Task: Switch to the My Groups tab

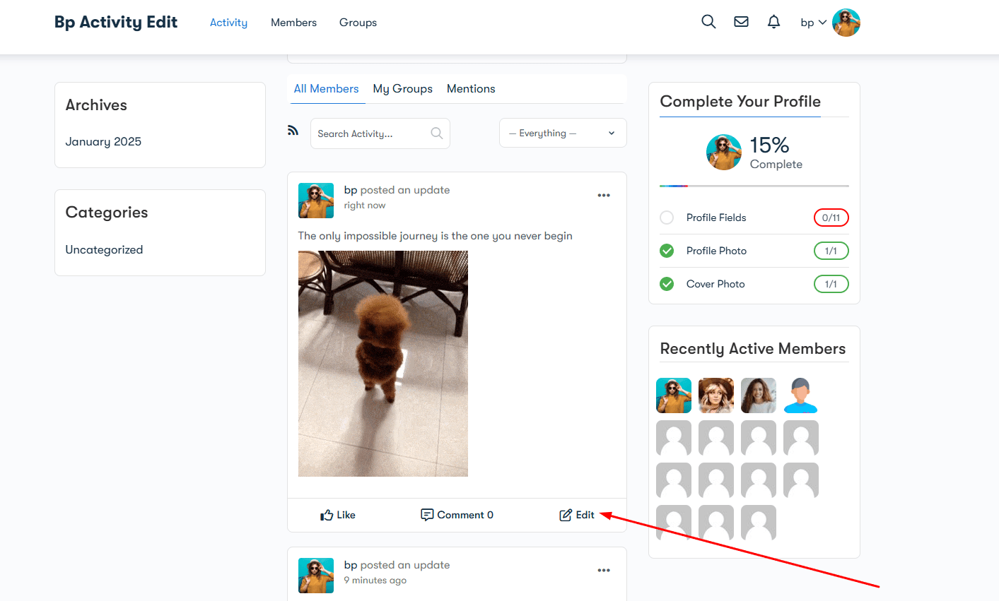Action: pos(402,89)
